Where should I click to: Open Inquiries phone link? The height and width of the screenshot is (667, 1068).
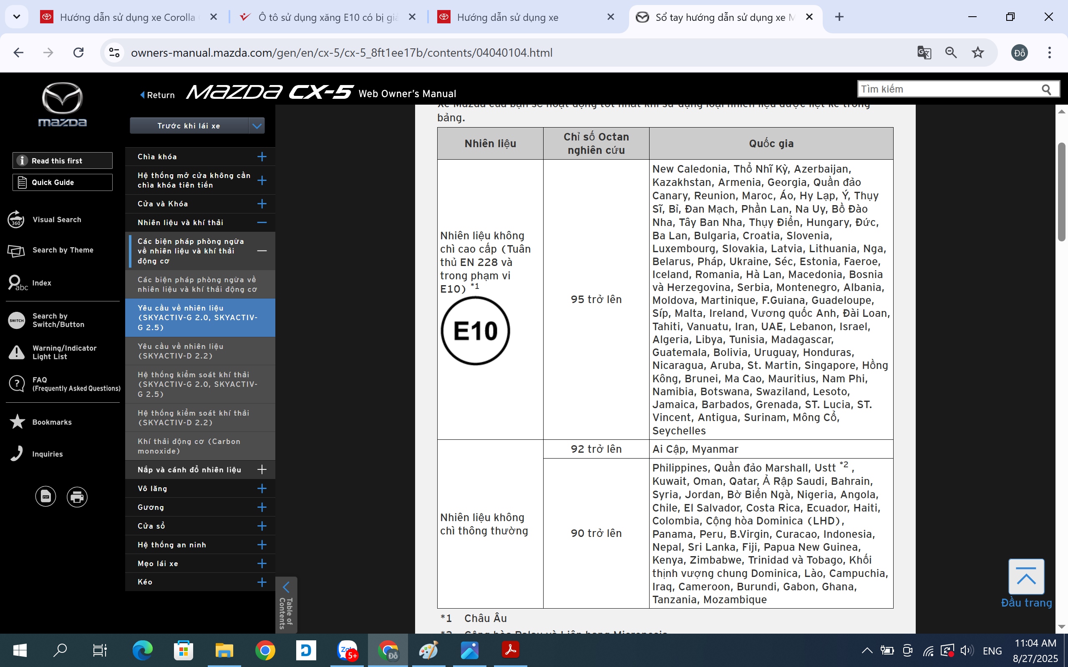tap(36, 454)
